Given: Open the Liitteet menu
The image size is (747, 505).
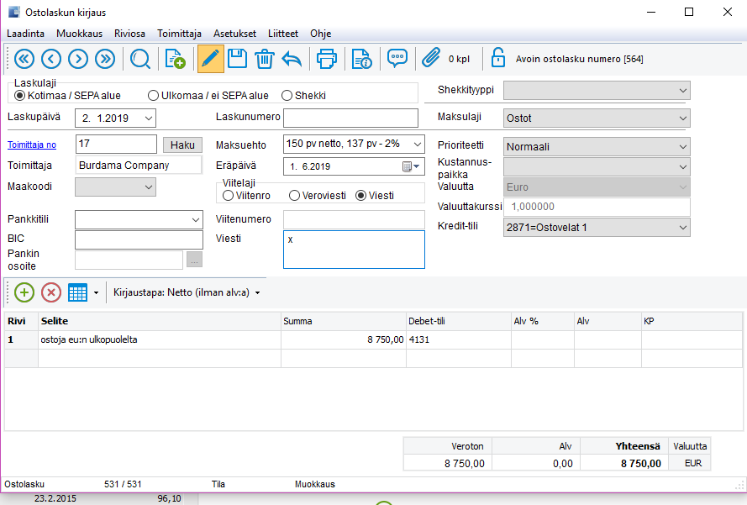Looking at the screenshot, I should 281,34.
